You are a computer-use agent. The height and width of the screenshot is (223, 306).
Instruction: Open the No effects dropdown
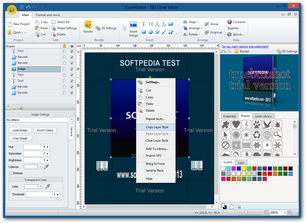(72, 120)
